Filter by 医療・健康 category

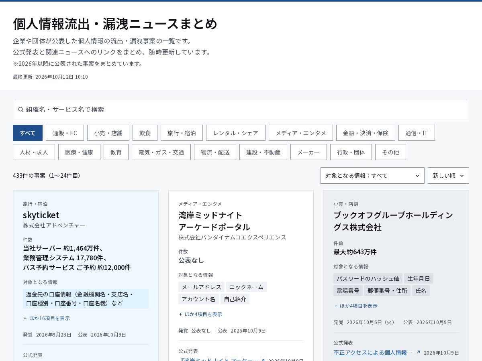(79, 152)
